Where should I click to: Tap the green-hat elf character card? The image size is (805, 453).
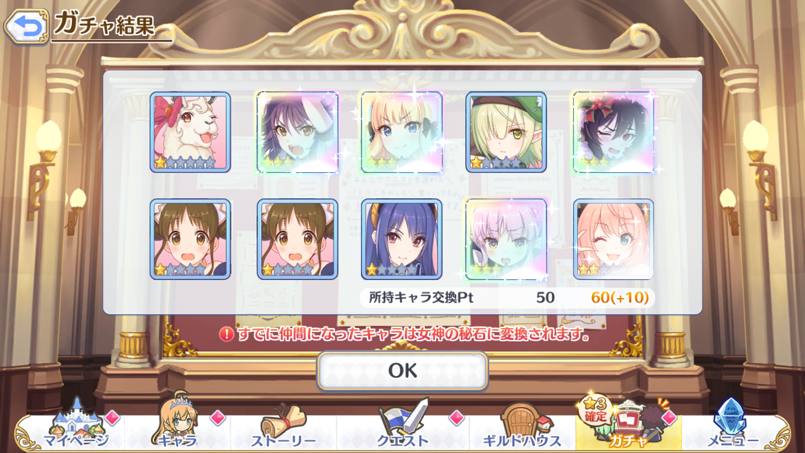pyautogui.click(x=506, y=132)
